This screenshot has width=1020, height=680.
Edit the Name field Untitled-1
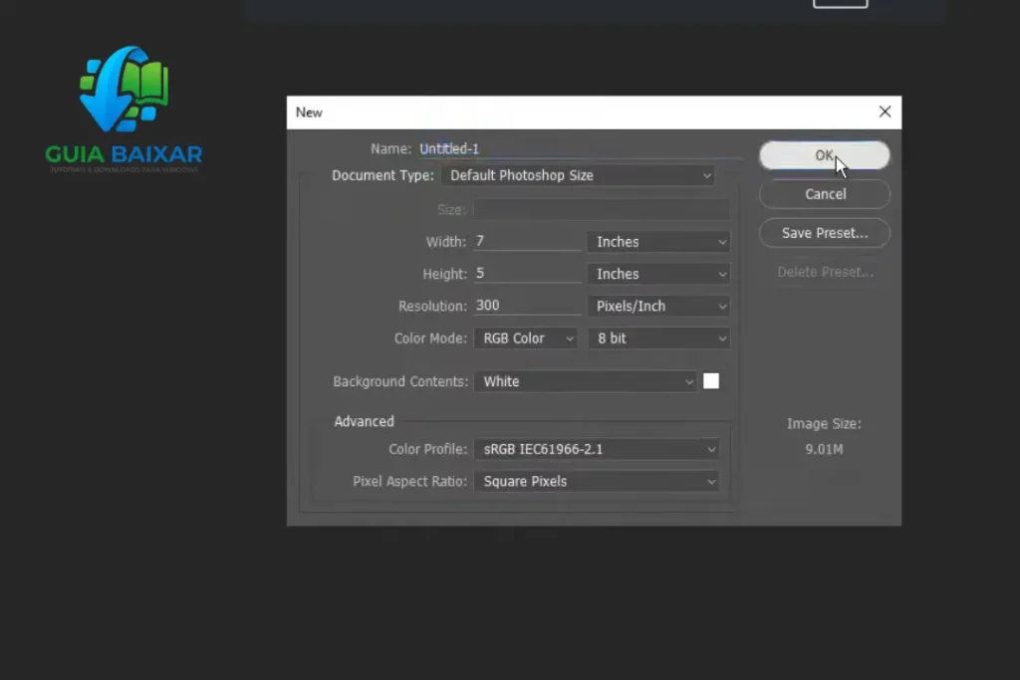[579, 149]
